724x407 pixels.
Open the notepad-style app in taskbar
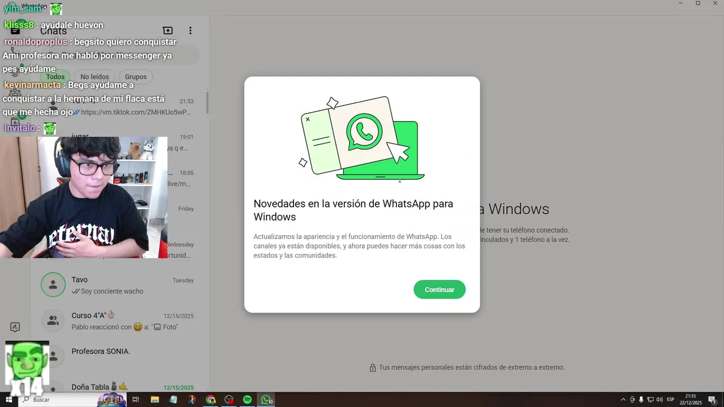(173, 400)
